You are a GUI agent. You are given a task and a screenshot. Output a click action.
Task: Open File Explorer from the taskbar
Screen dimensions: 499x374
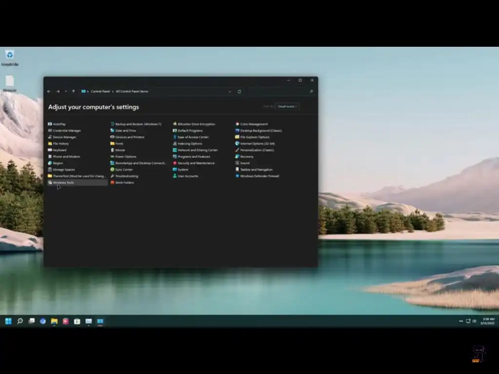[54, 321]
